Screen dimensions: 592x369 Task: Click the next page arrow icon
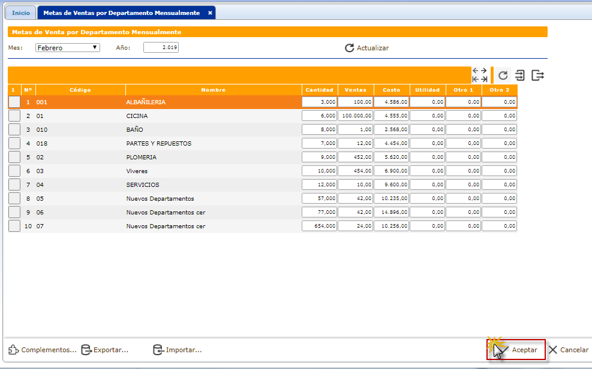click(x=483, y=71)
